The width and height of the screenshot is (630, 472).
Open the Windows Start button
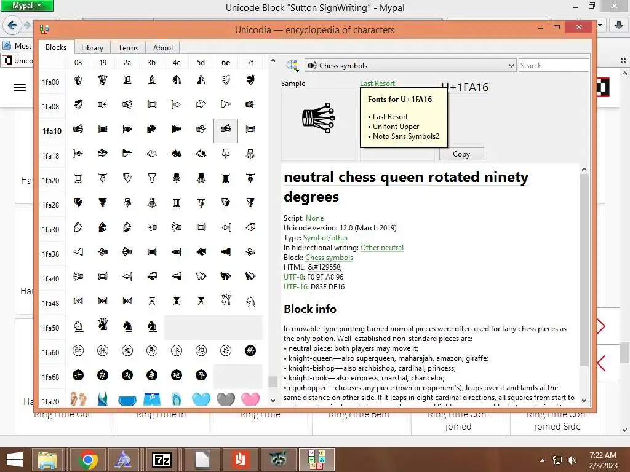(15, 460)
